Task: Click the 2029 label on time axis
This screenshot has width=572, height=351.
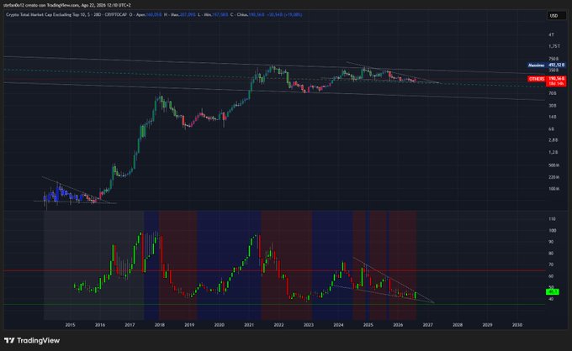Action: (487, 325)
